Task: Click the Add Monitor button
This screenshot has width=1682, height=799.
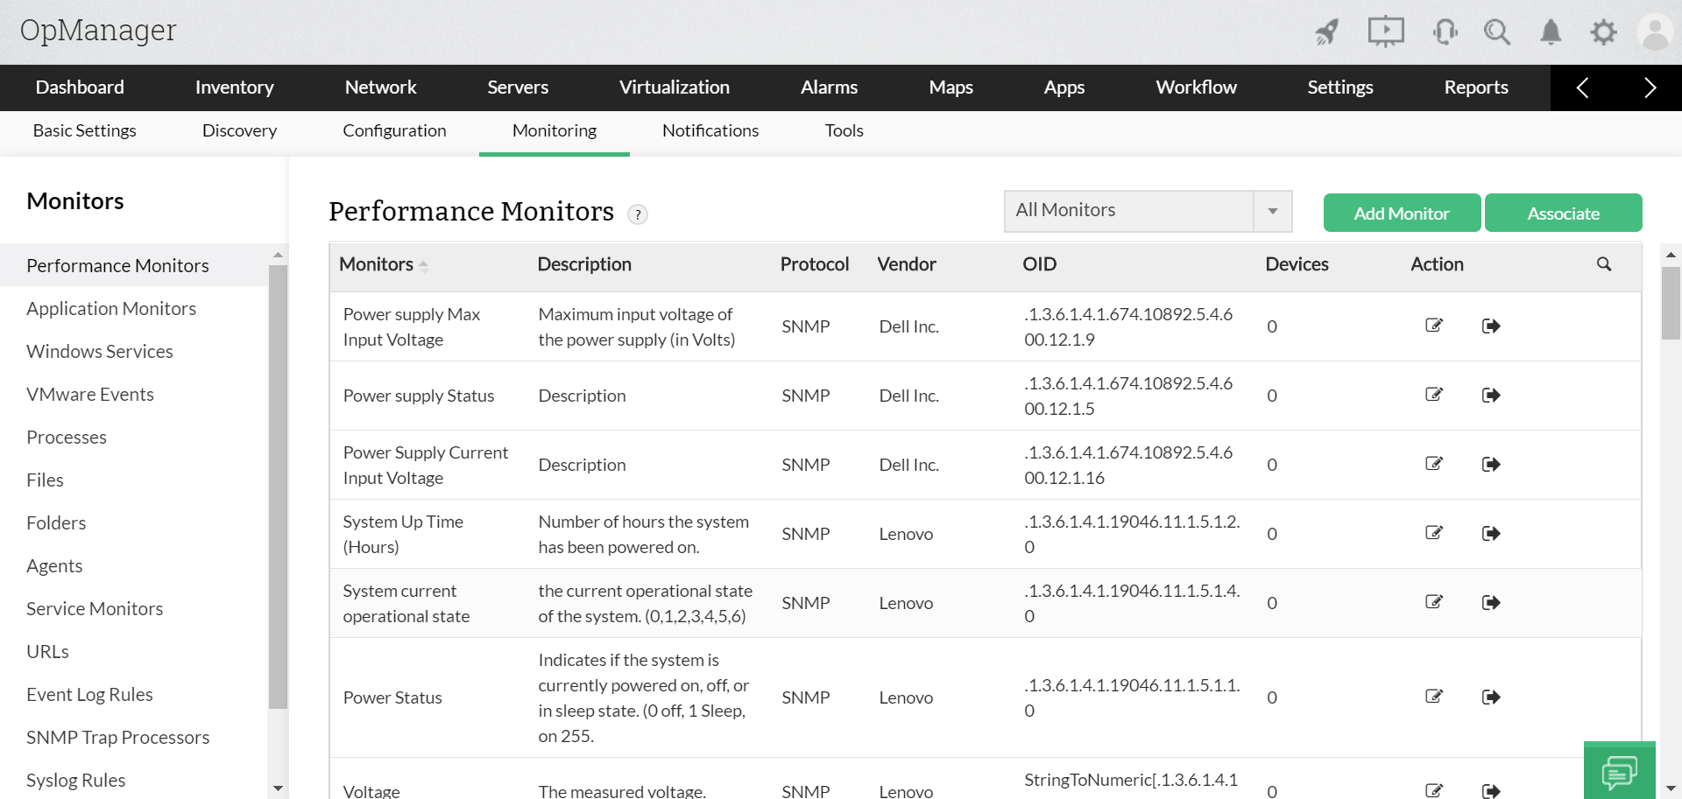Action: [x=1402, y=214]
